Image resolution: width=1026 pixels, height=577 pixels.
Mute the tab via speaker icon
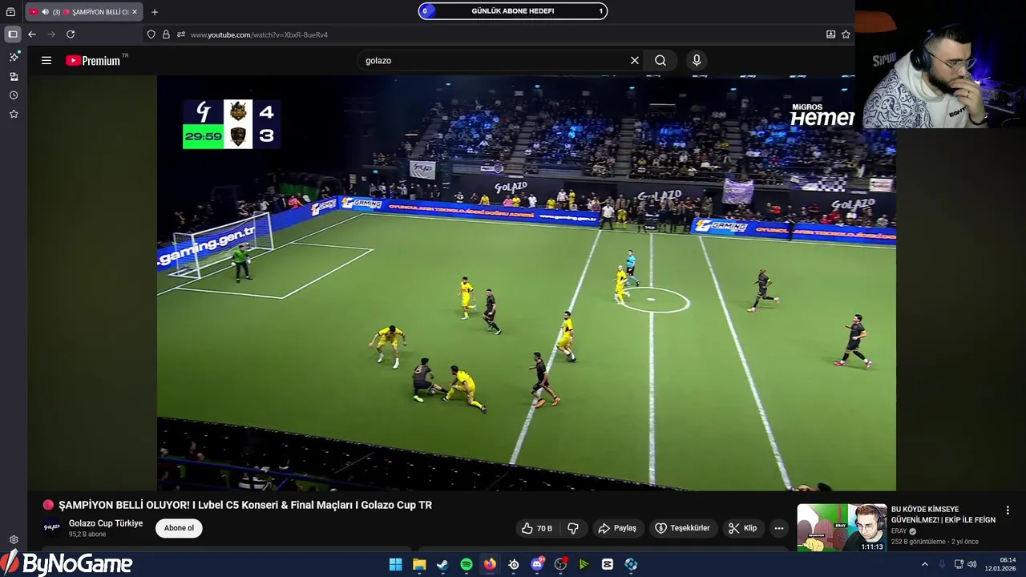45,12
